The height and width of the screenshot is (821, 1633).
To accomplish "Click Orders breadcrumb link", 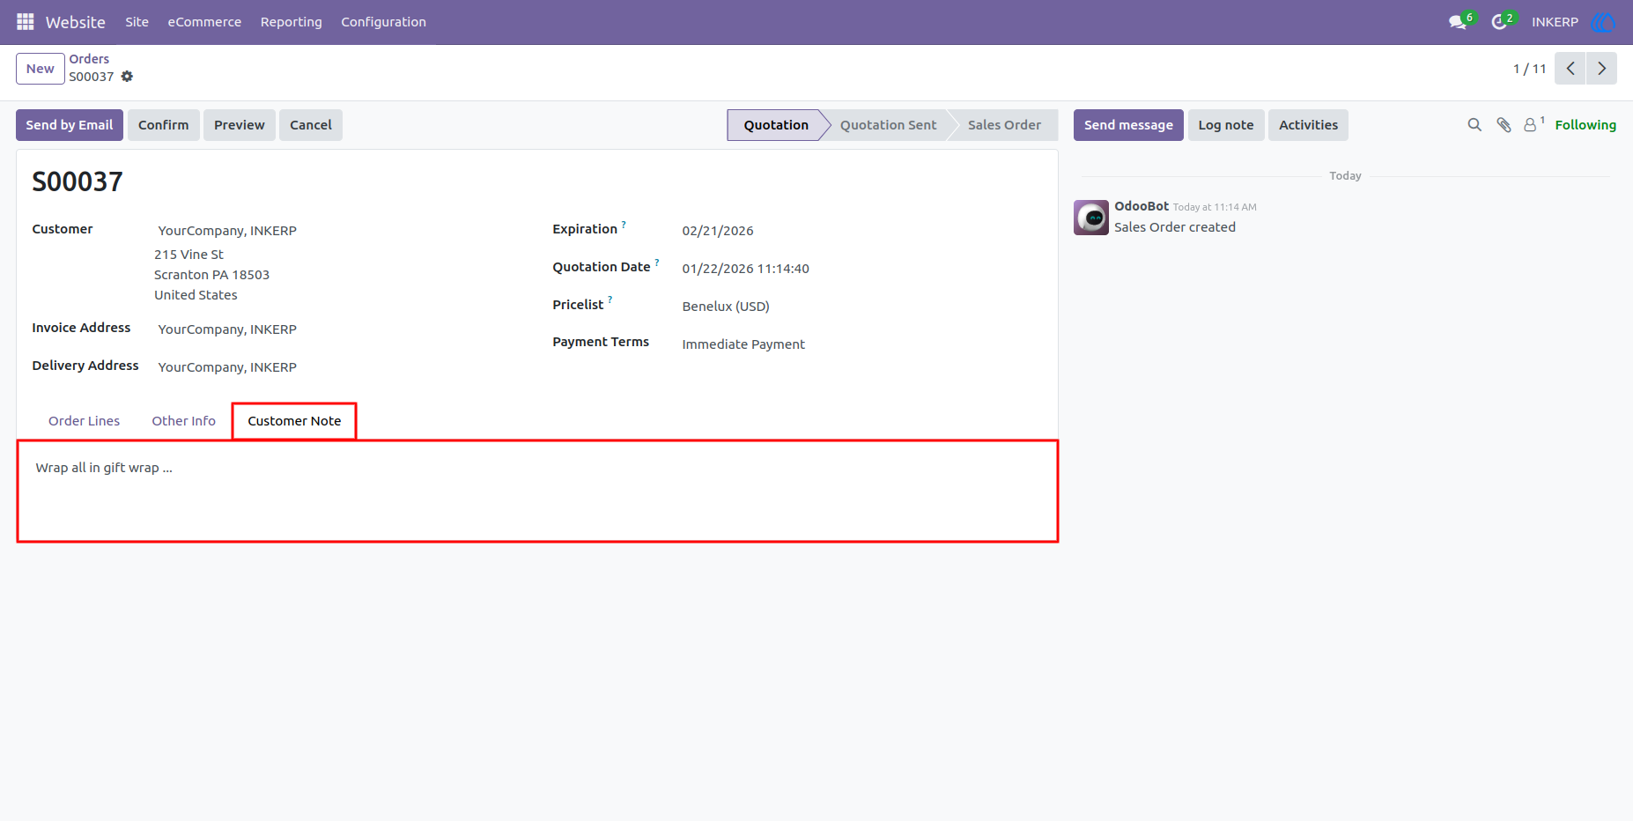I will pos(89,59).
